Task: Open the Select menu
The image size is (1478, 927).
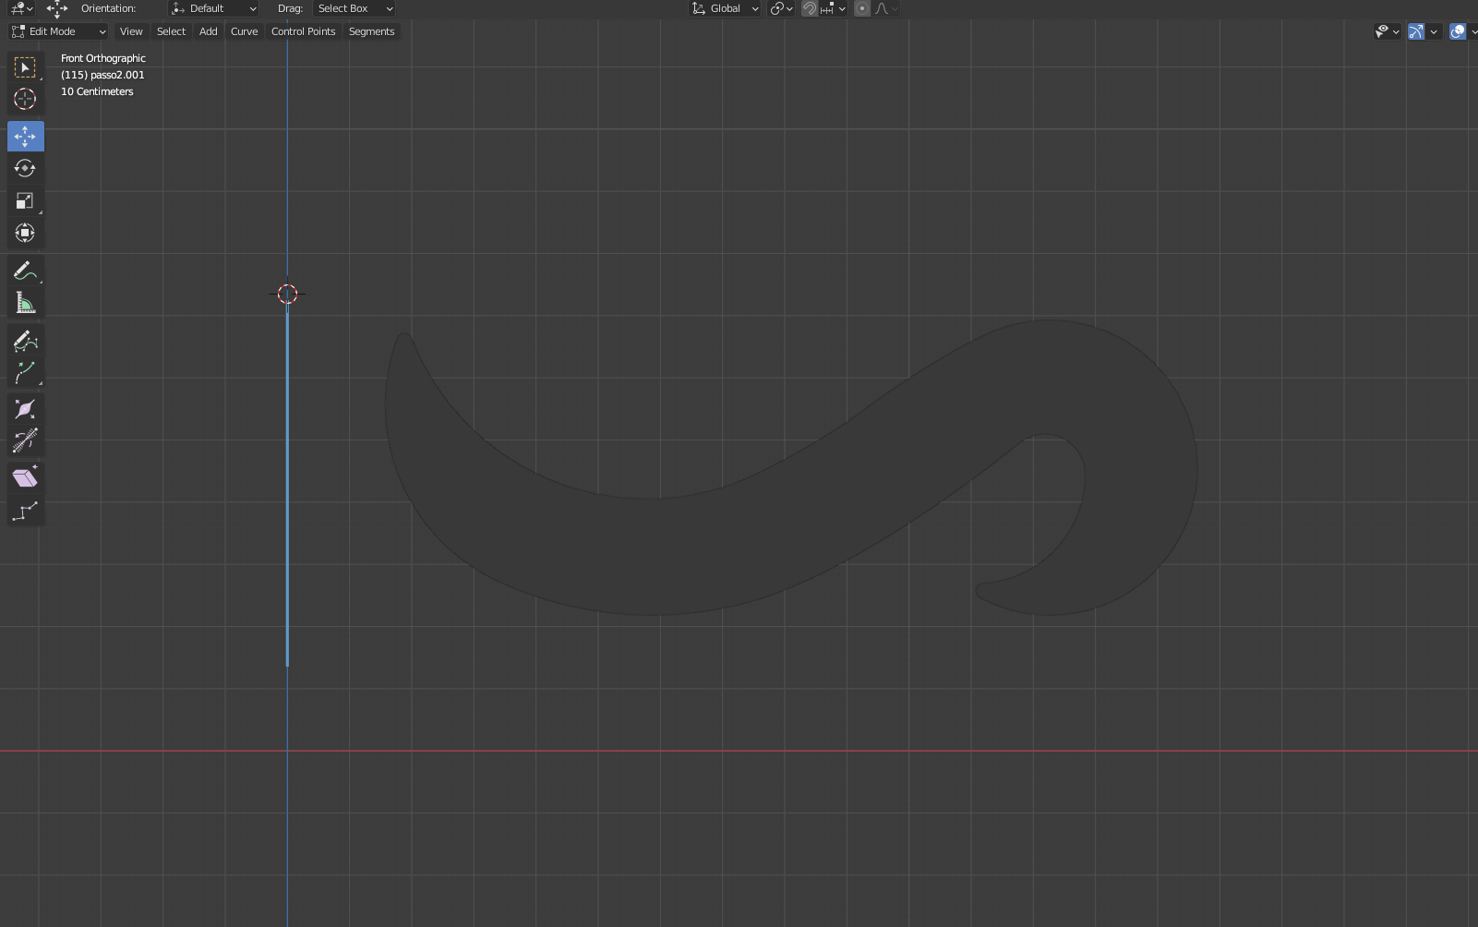Action: 171,31
